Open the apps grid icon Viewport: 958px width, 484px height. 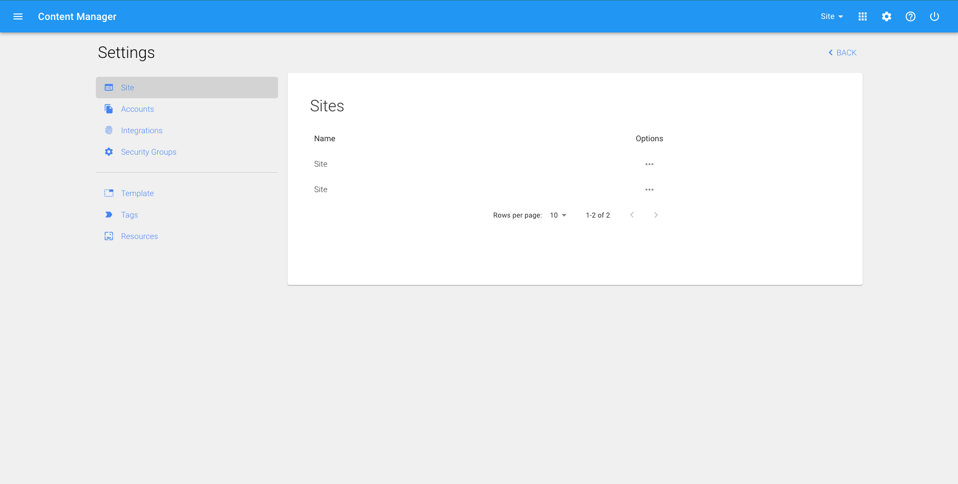tap(862, 16)
